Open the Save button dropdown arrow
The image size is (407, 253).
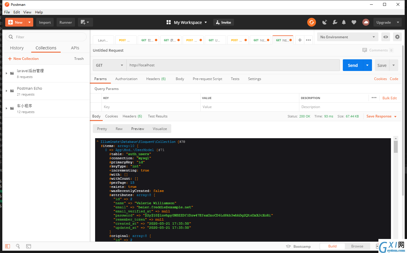(394, 65)
